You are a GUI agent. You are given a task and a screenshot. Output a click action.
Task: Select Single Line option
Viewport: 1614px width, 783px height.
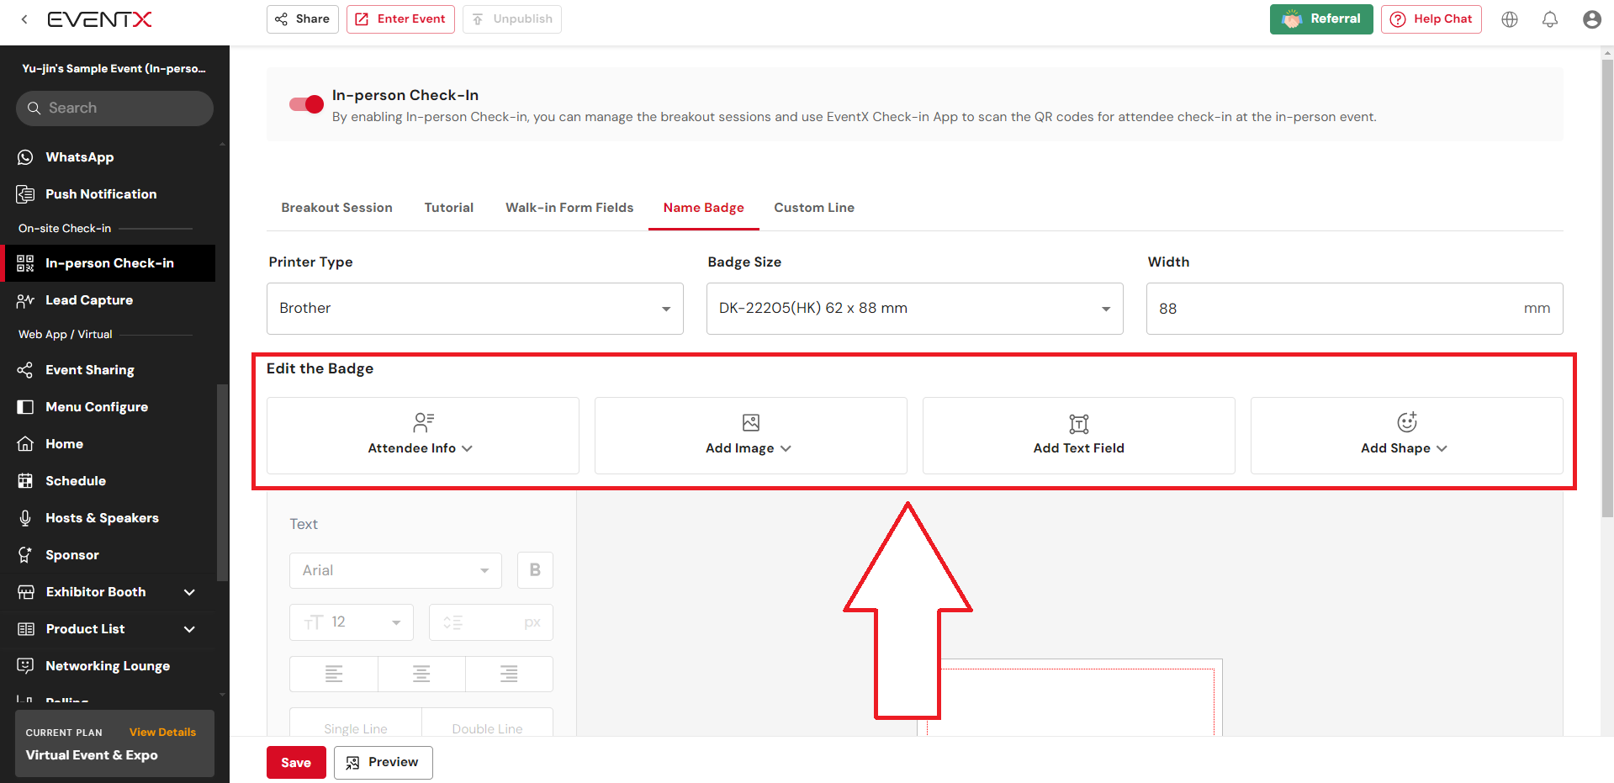coord(356,725)
